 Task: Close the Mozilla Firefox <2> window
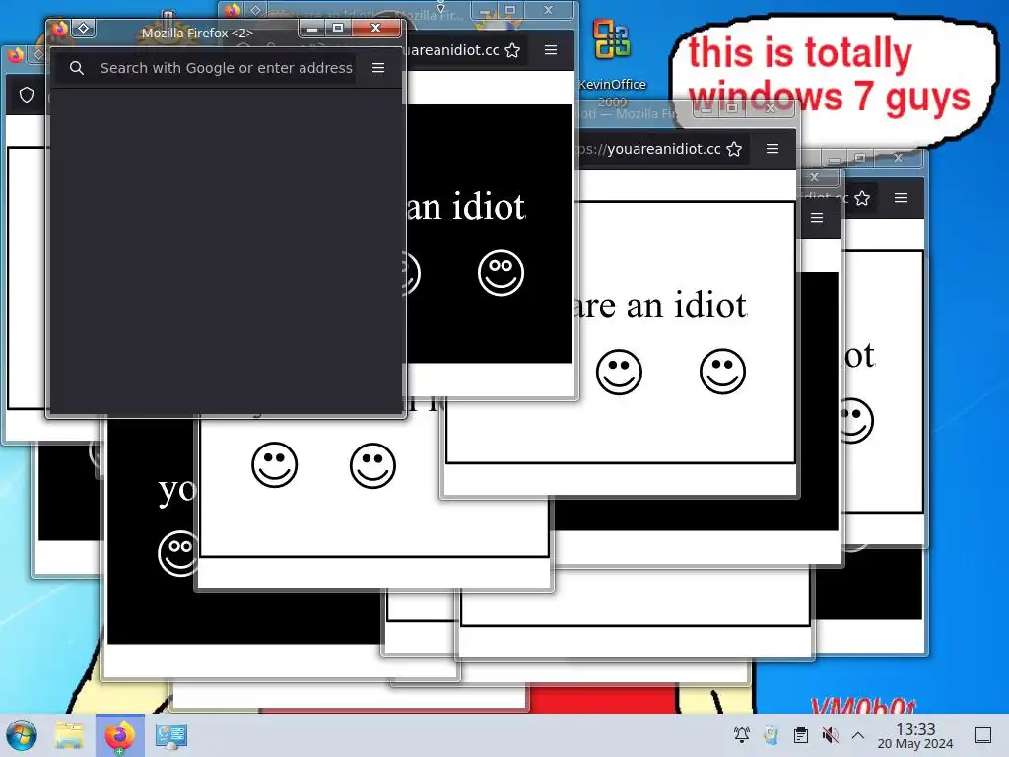tap(375, 28)
